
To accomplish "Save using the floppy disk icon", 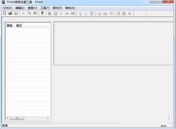I will (16, 13).
